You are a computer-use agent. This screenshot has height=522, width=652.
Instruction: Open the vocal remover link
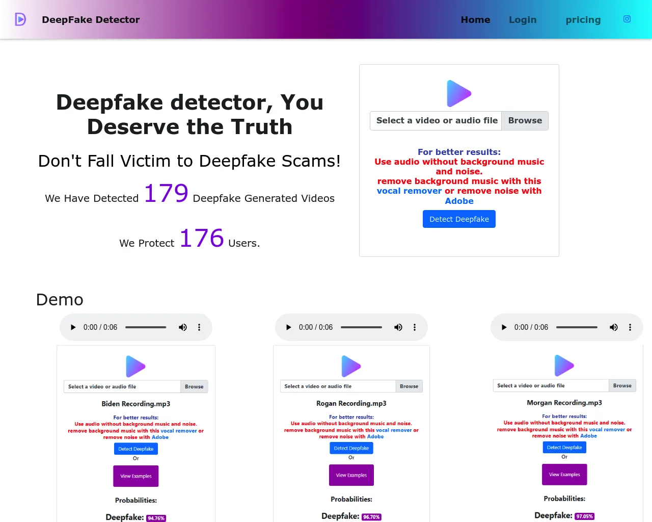[409, 191]
